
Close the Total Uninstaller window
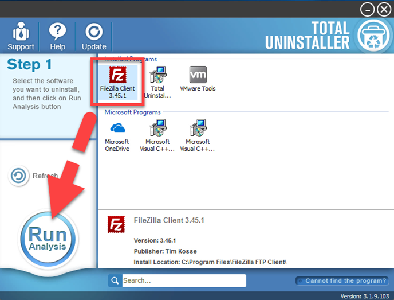pos(384,10)
